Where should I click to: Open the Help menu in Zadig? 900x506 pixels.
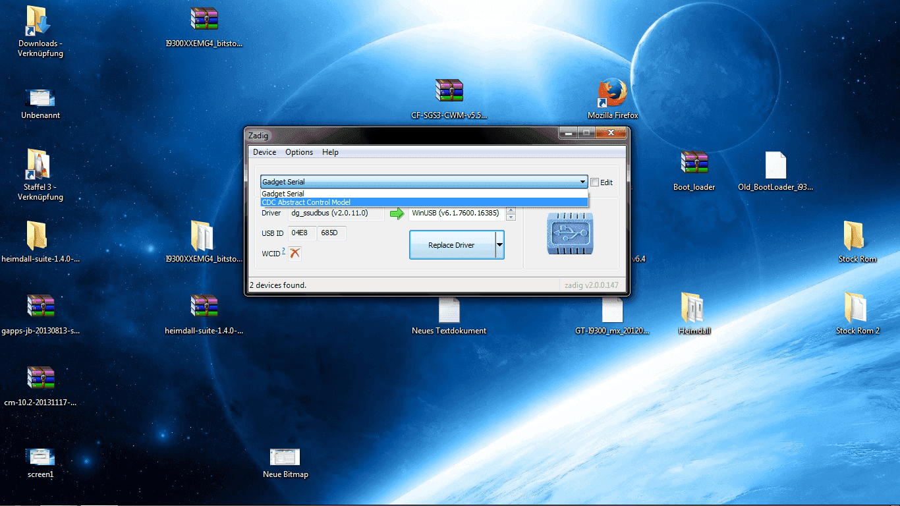pyautogui.click(x=330, y=152)
